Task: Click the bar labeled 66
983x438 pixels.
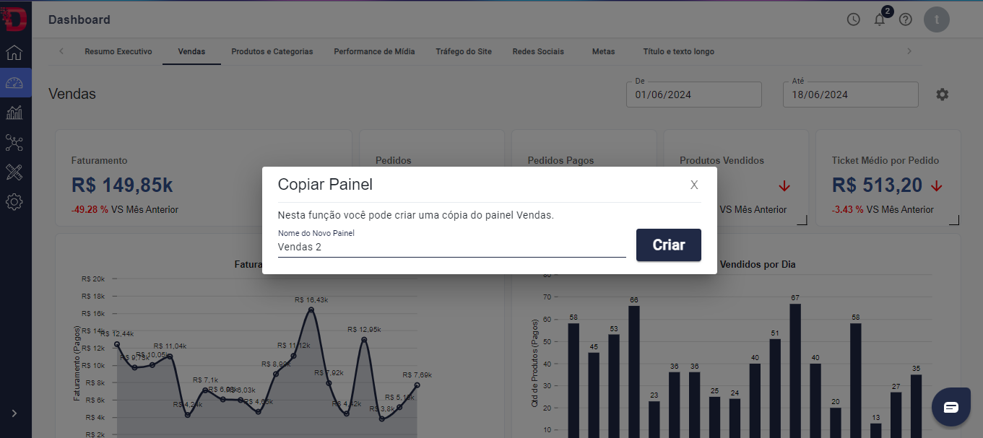Action: tap(634, 372)
